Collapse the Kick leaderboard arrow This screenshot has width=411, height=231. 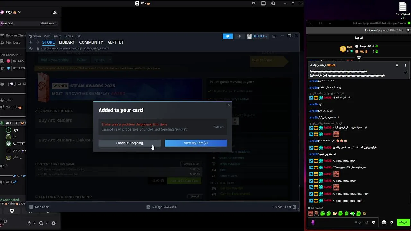[x=359, y=58]
